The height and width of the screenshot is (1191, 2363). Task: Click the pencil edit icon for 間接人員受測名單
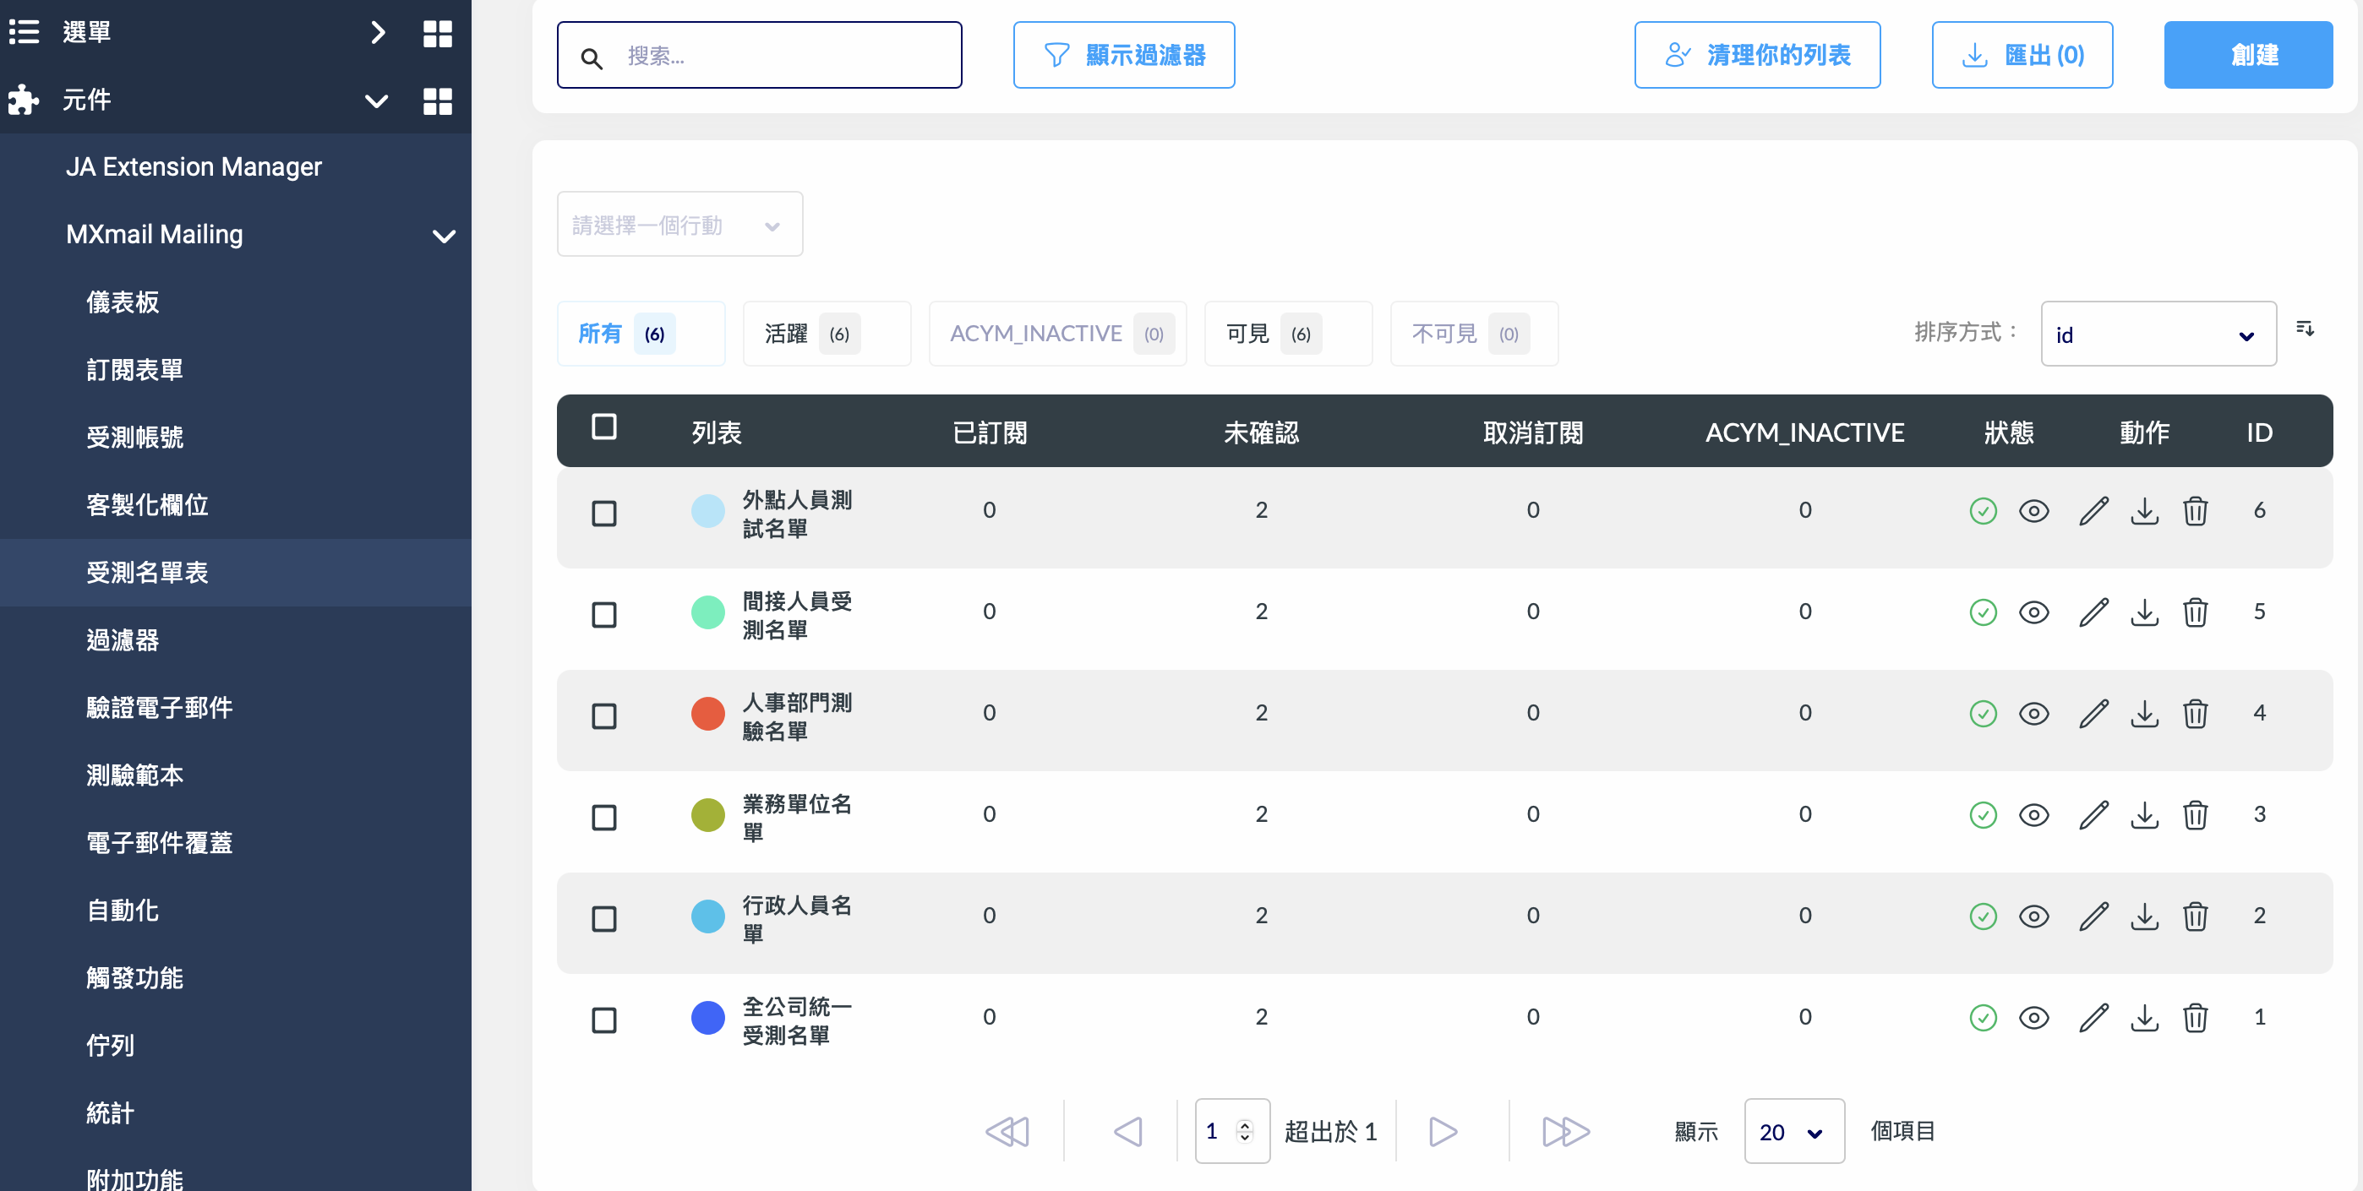[x=2093, y=612]
